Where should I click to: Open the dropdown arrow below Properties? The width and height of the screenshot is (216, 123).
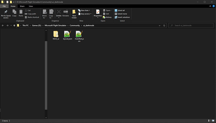[98, 18]
